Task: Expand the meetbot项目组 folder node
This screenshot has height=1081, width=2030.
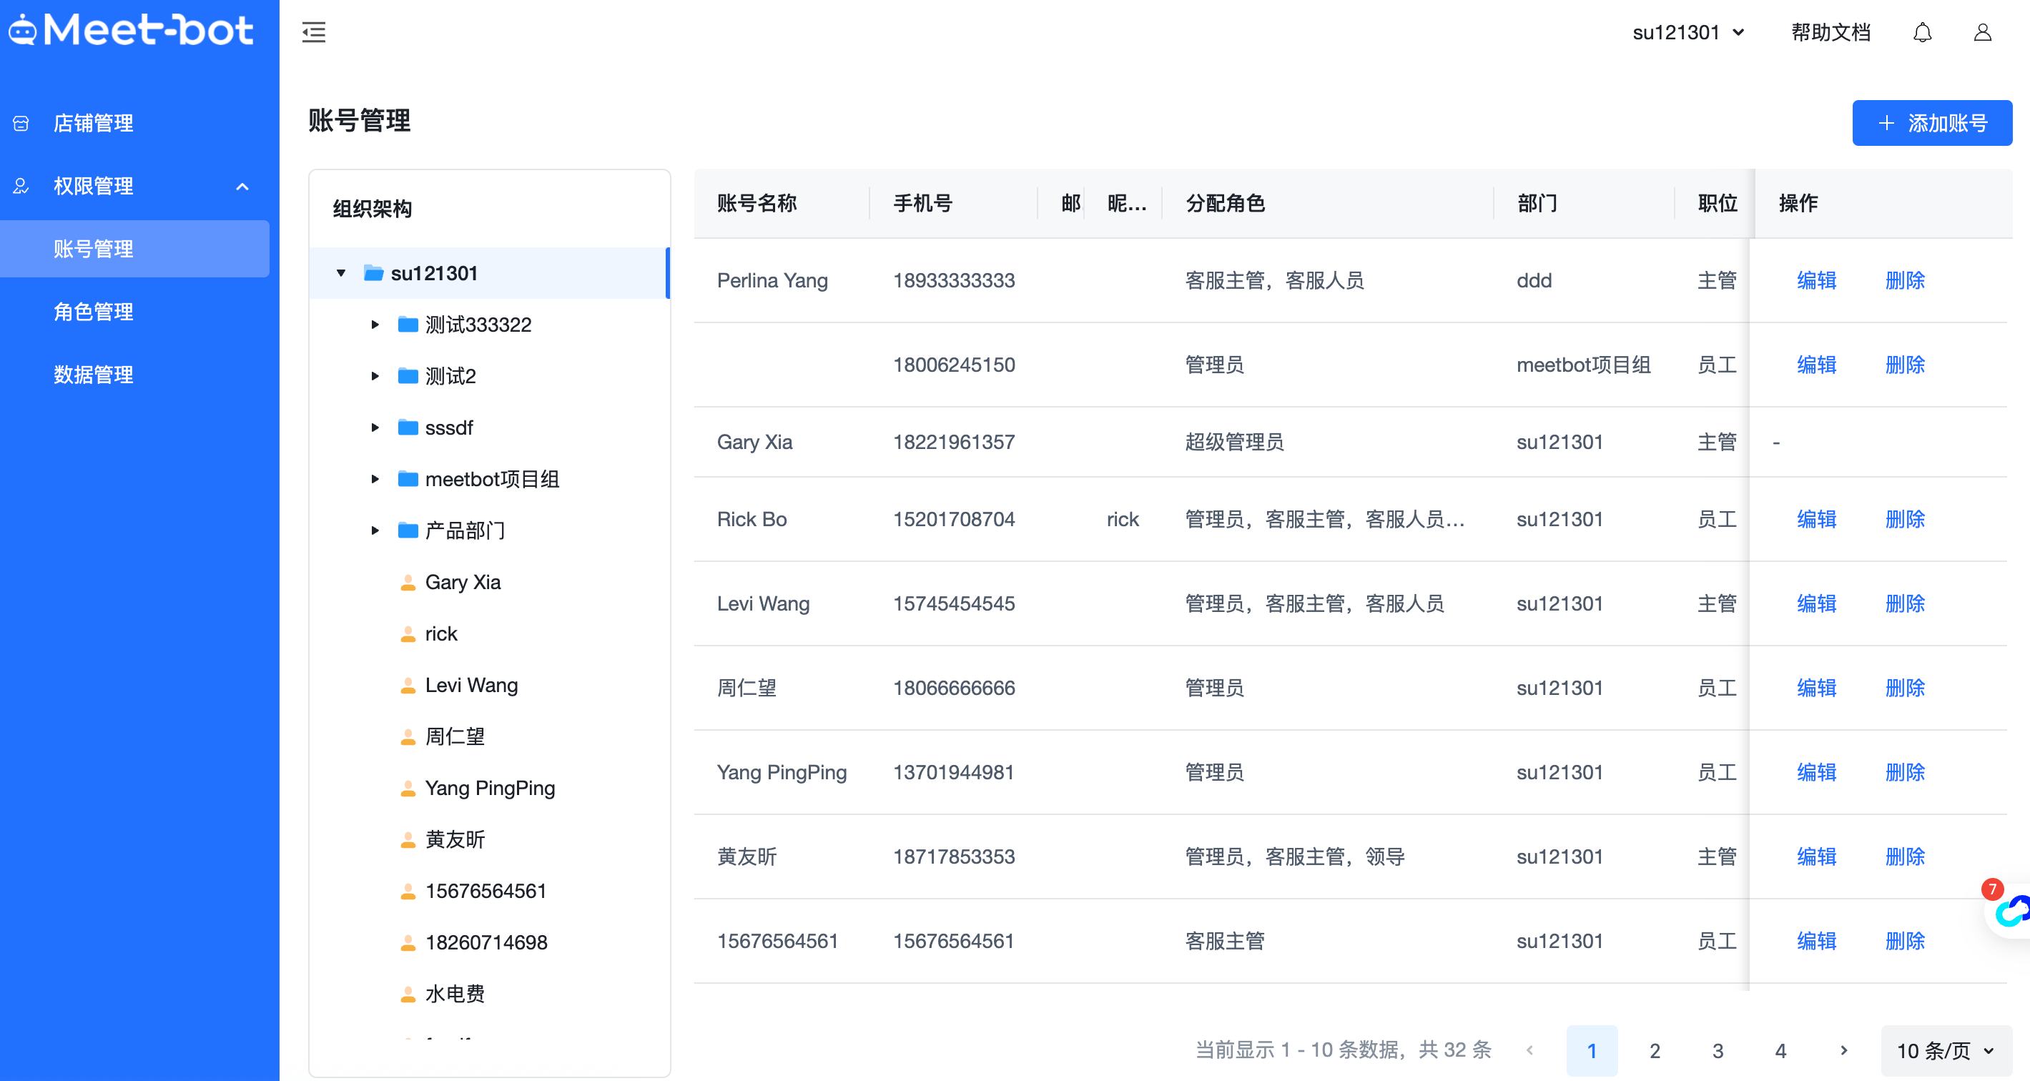Action: [x=375, y=479]
